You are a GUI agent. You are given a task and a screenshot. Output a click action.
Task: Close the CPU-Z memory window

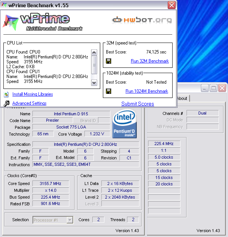222,88
